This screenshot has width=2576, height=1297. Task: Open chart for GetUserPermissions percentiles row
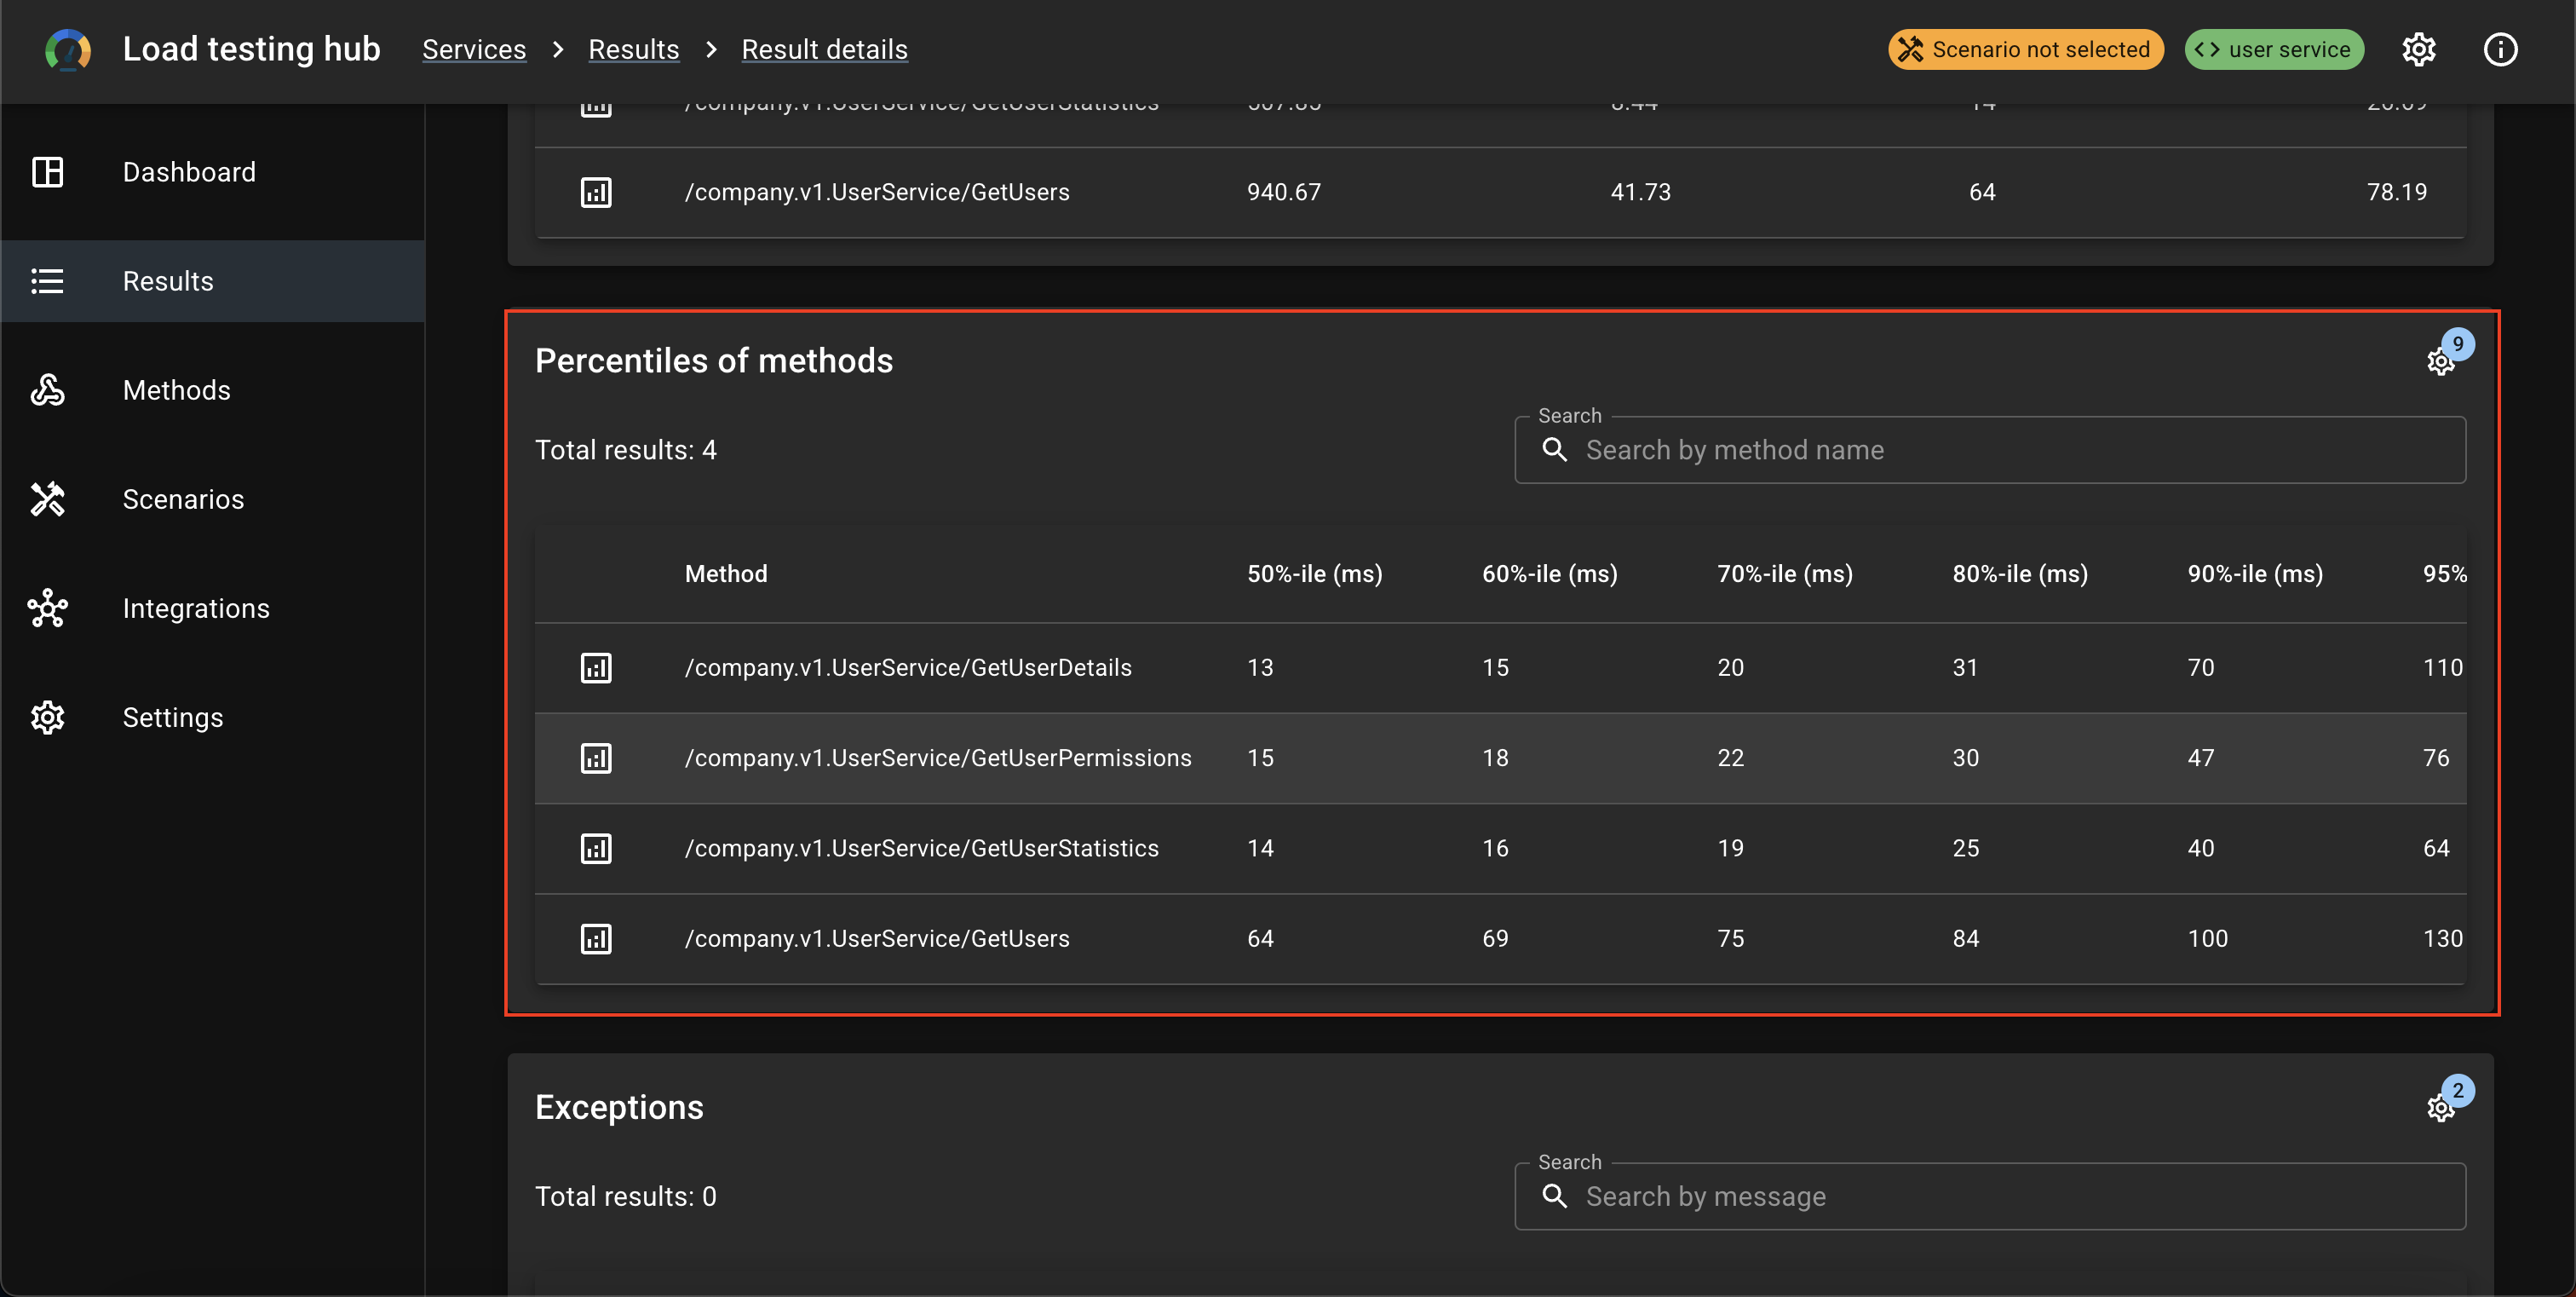[596, 758]
